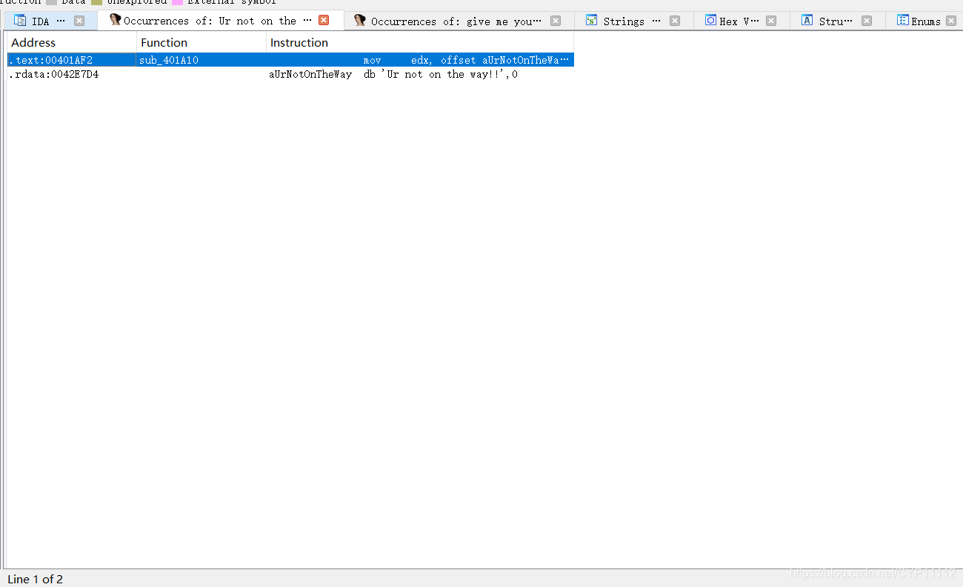Click the olive Unexplored color swatch
This screenshot has height=587, width=963.
click(97, 2)
